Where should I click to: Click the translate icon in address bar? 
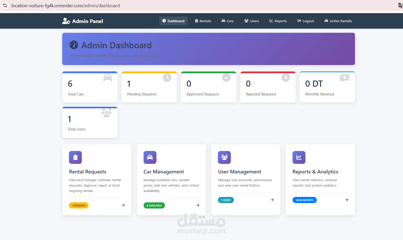(x=400, y=5)
